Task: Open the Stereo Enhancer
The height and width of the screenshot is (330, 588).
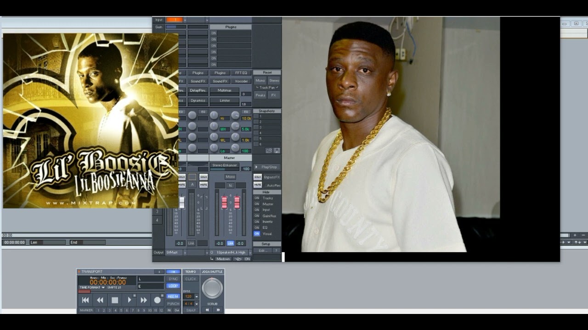Action: coord(225,165)
